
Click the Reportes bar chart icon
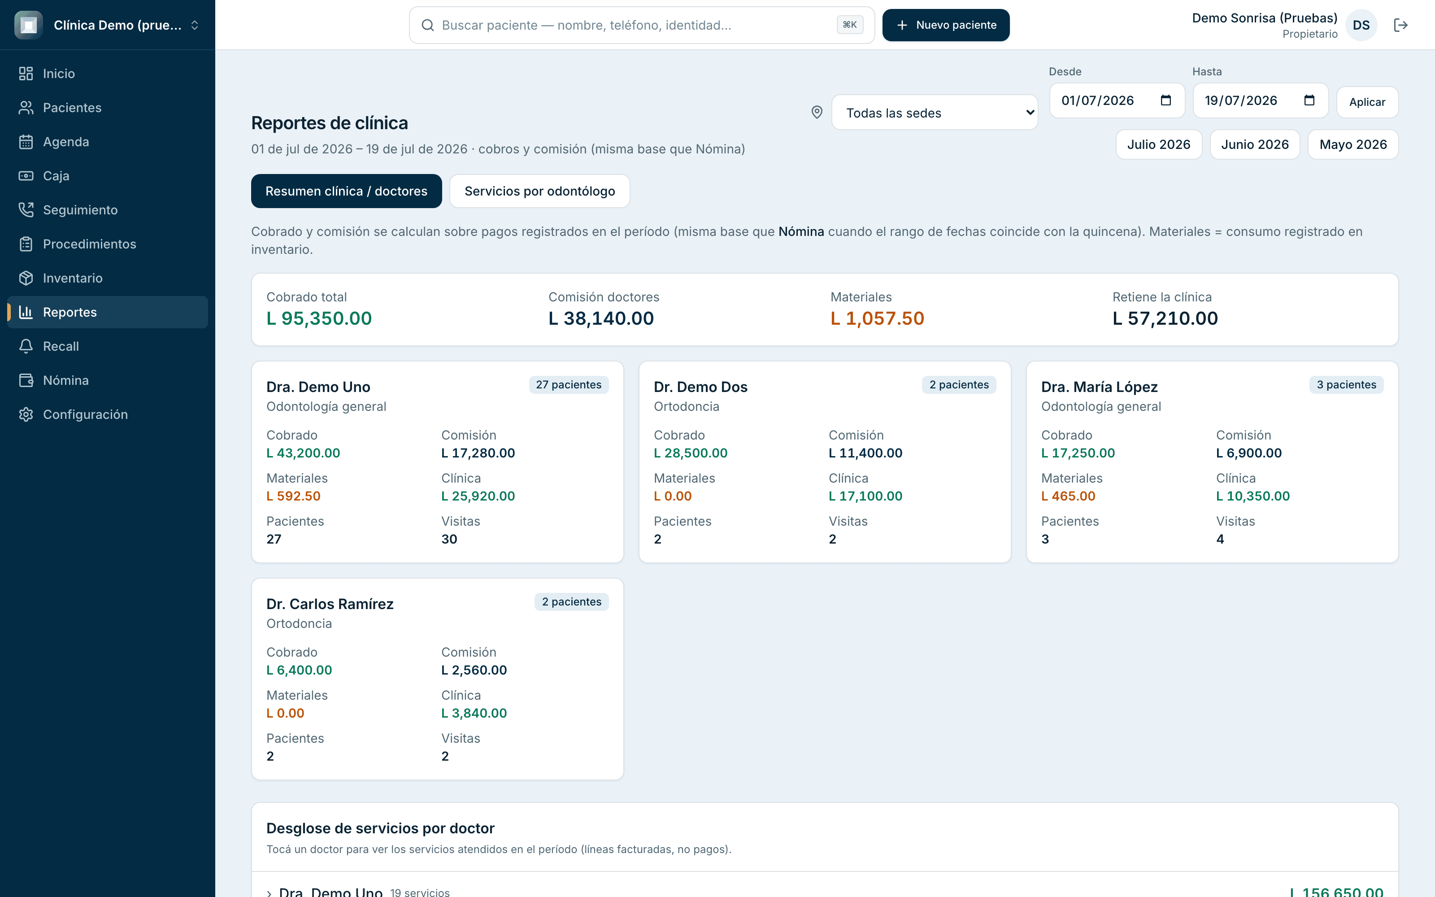[26, 312]
